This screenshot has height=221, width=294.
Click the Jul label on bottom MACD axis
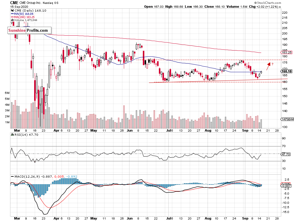click(x=168, y=218)
